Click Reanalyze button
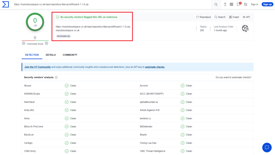The width and height of the screenshot is (275, 155). (x=203, y=17)
